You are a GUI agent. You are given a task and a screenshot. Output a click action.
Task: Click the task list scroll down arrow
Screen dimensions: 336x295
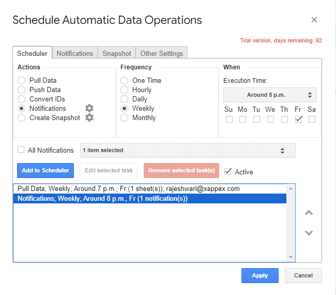pos(291,257)
